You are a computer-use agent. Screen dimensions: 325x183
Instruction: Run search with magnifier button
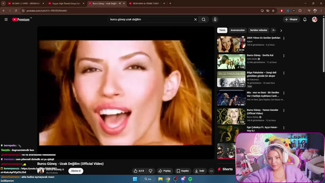pyautogui.click(x=204, y=20)
